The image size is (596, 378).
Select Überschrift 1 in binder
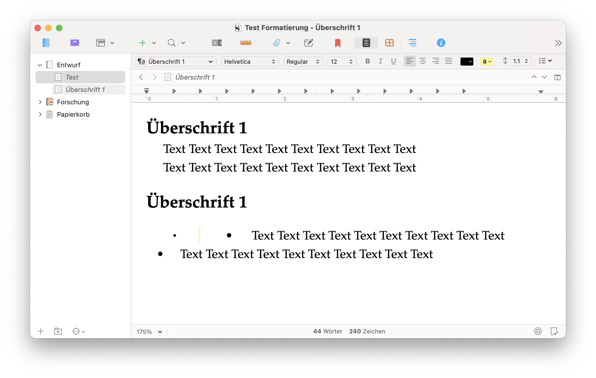(89, 90)
